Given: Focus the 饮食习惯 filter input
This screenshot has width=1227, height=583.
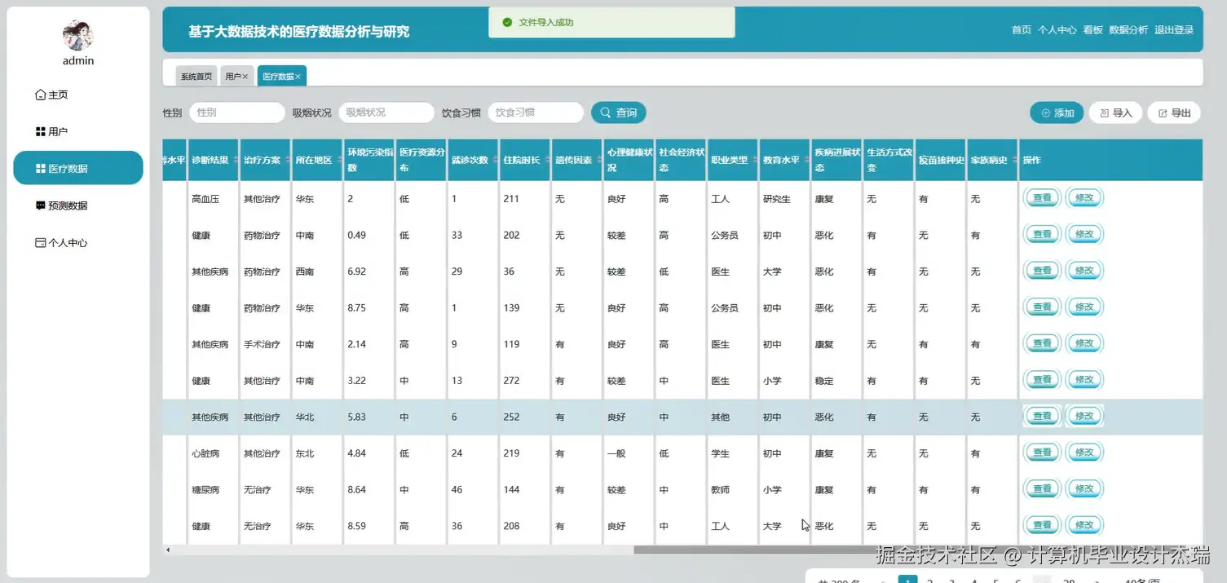Looking at the screenshot, I should pyautogui.click(x=536, y=113).
